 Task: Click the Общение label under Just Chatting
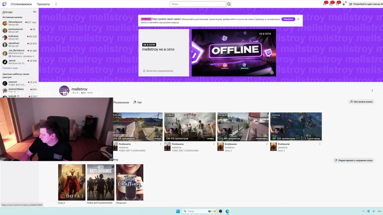point(121,203)
